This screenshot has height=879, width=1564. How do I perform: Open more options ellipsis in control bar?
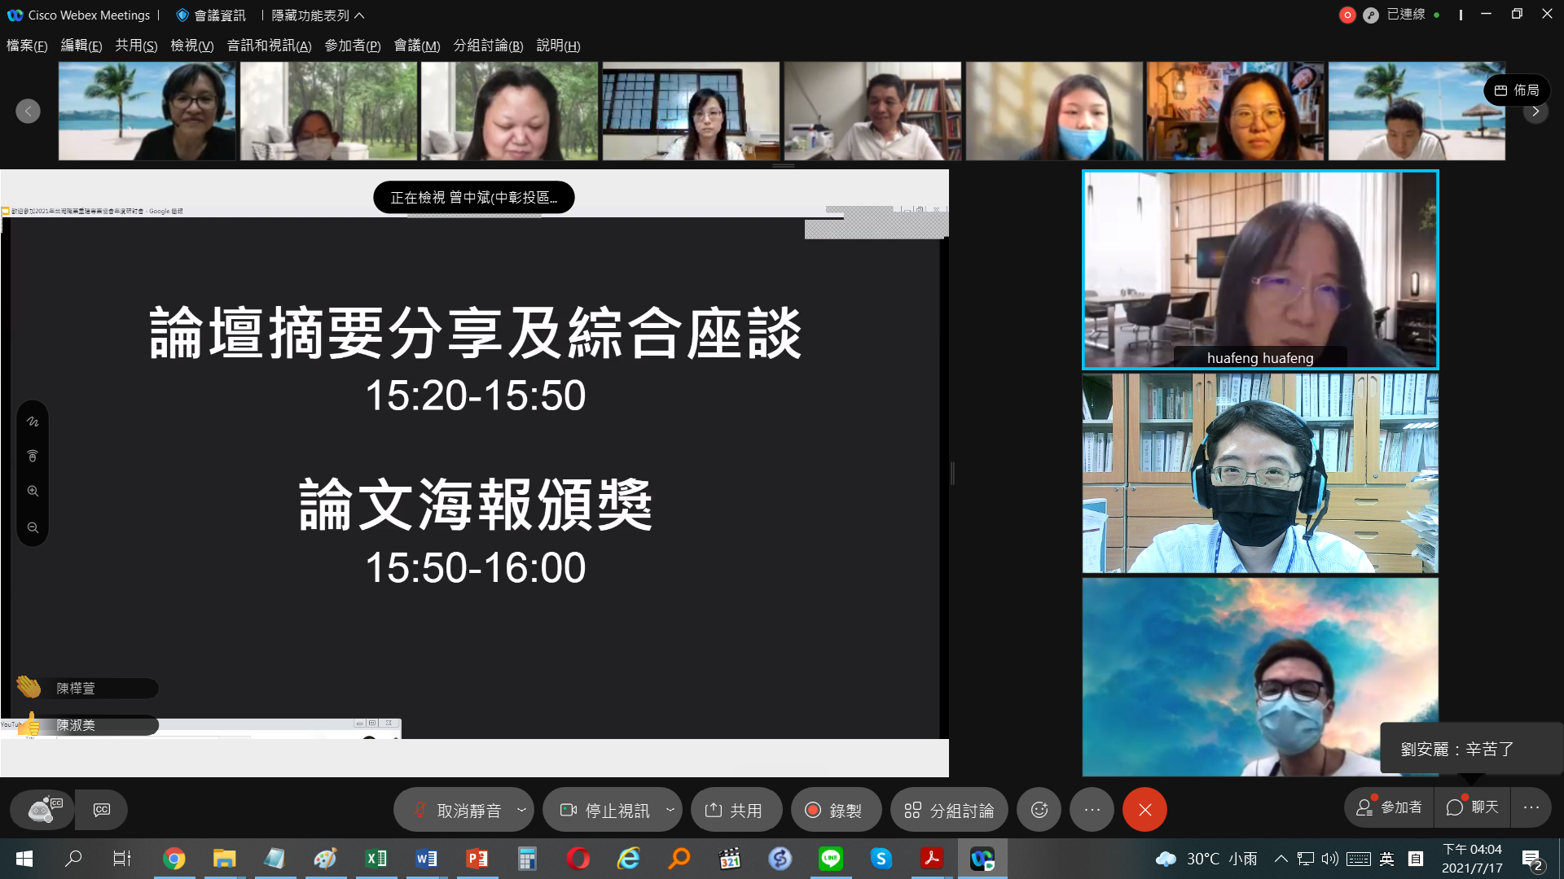coord(1092,810)
